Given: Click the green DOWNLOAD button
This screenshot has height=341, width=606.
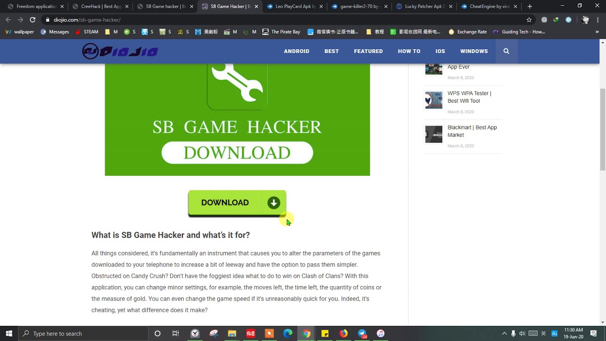Looking at the screenshot, I should tap(237, 203).
